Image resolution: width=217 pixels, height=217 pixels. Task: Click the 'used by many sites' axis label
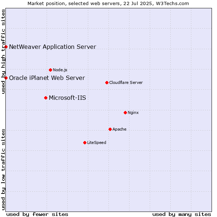(182, 214)
